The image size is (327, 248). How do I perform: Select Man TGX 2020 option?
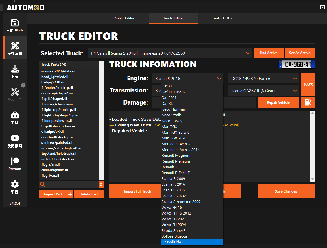pos(192,138)
